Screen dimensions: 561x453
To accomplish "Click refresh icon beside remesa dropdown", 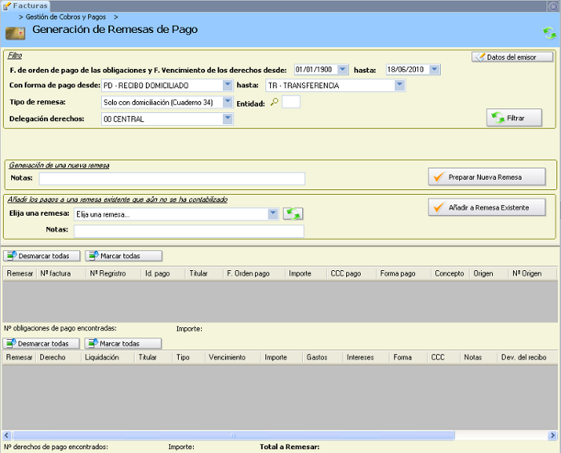I will coord(293,214).
